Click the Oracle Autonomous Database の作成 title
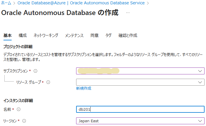 coord(60,13)
